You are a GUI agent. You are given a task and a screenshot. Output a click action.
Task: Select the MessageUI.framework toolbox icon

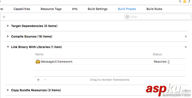coord(38,62)
